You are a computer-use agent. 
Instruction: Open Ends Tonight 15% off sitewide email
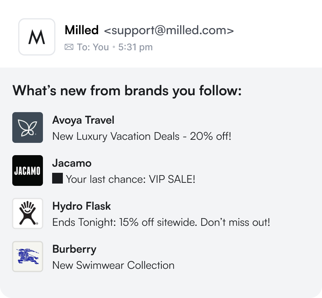tap(161, 222)
